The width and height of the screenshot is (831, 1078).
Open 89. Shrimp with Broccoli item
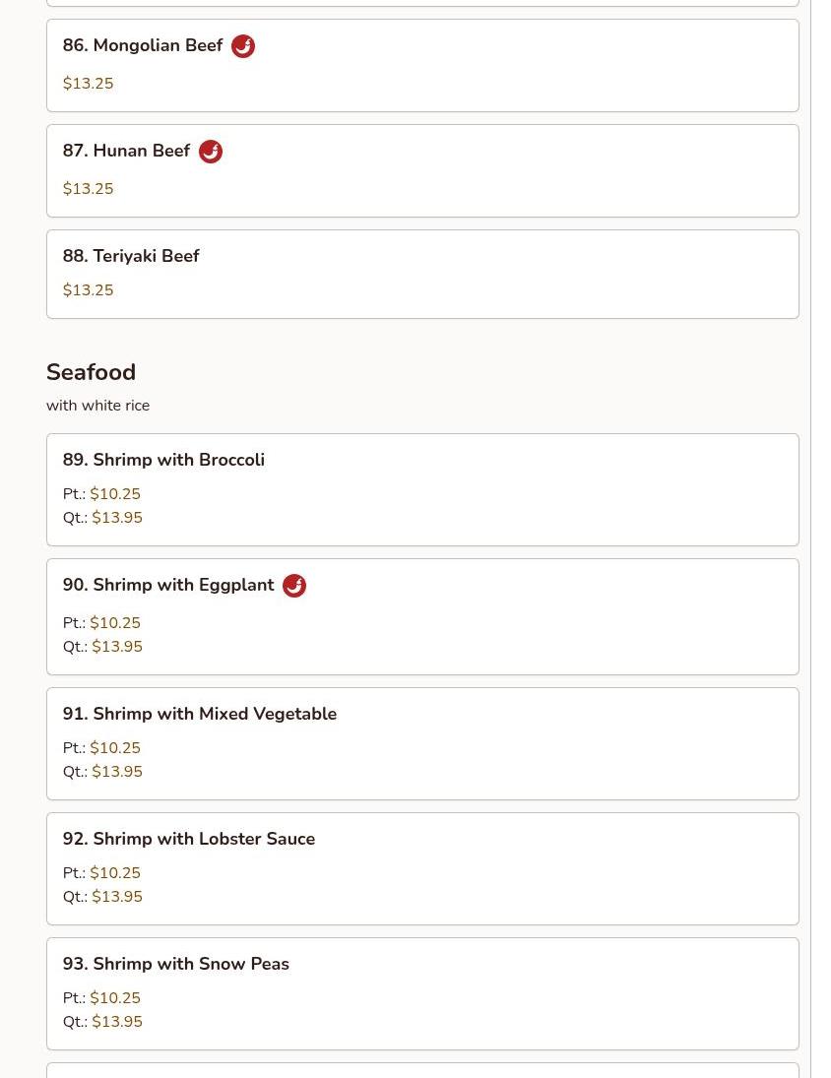(x=163, y=460)
